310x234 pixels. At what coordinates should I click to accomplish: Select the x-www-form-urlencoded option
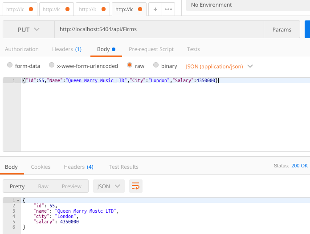pos(52,65)
